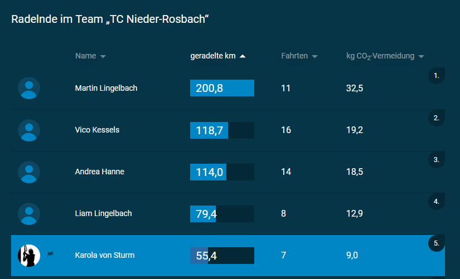Click Martin Lingelbach's avatar icon
Screen dimensions: 460x279
click(29, 88)
